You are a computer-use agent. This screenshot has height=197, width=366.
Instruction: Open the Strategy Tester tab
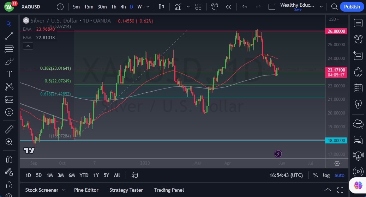tap(126, 190)
